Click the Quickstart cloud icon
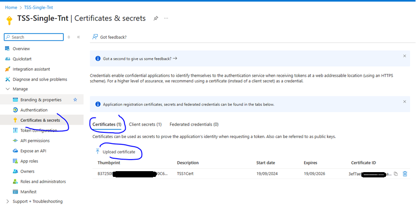416x210 pixels. (7, 59)
